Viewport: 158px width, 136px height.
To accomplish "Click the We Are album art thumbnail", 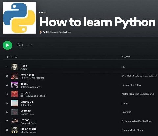I will tap(14, 94).
